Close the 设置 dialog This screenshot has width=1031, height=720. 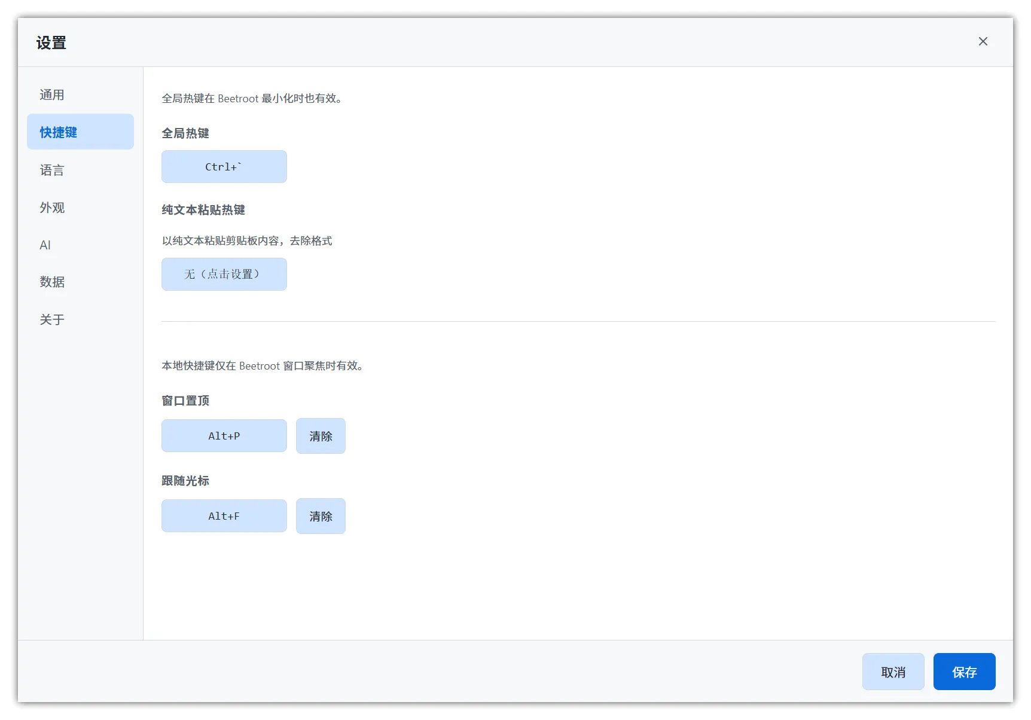983,41
